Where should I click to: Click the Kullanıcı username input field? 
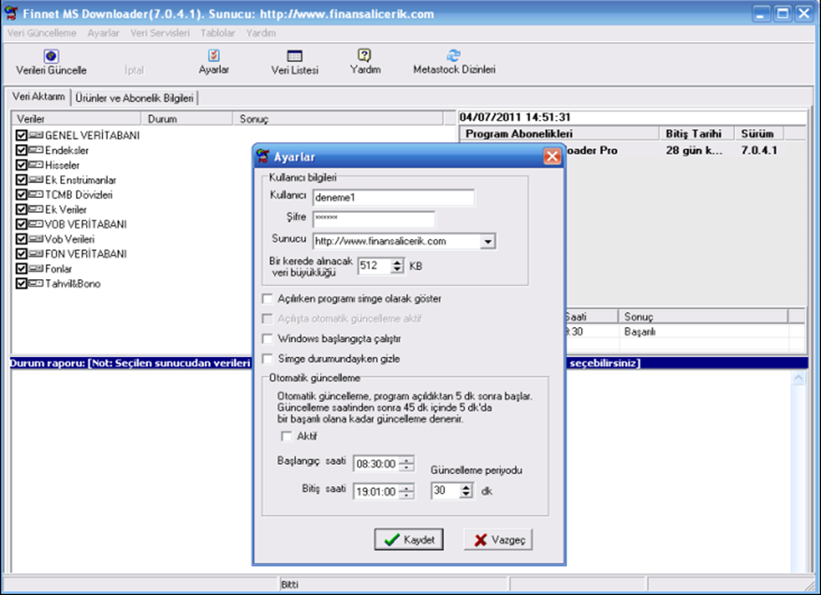click(x=393, y=198)
